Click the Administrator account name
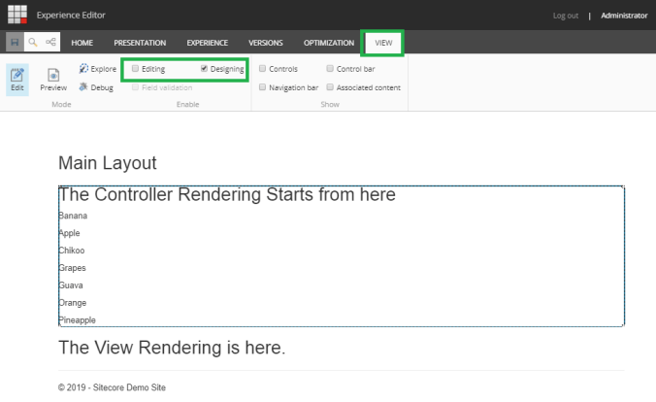656x402 pixels. coord(624,16)
